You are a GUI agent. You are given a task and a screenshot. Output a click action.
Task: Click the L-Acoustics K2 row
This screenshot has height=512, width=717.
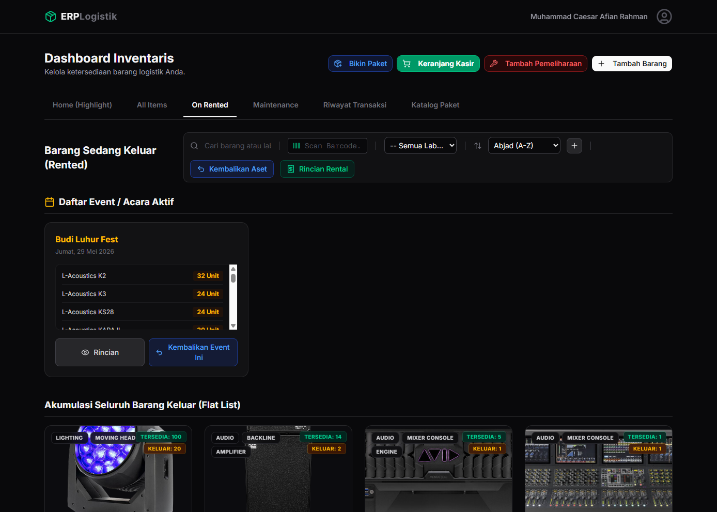pos(142,276)
